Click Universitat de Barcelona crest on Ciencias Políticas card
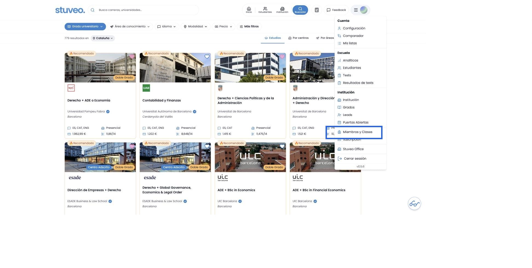Image resolution: width=532 pixels, height=268 pixels. 220,88
